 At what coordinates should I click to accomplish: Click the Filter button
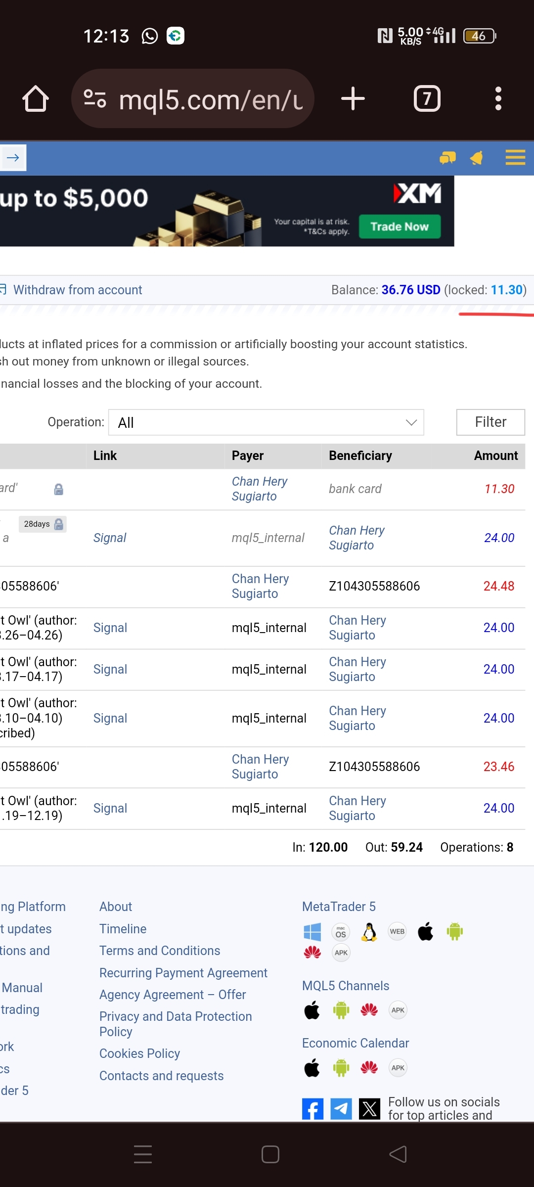point(490,422)
